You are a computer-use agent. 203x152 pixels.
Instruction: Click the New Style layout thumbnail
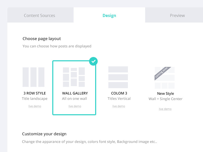[165, 78]
